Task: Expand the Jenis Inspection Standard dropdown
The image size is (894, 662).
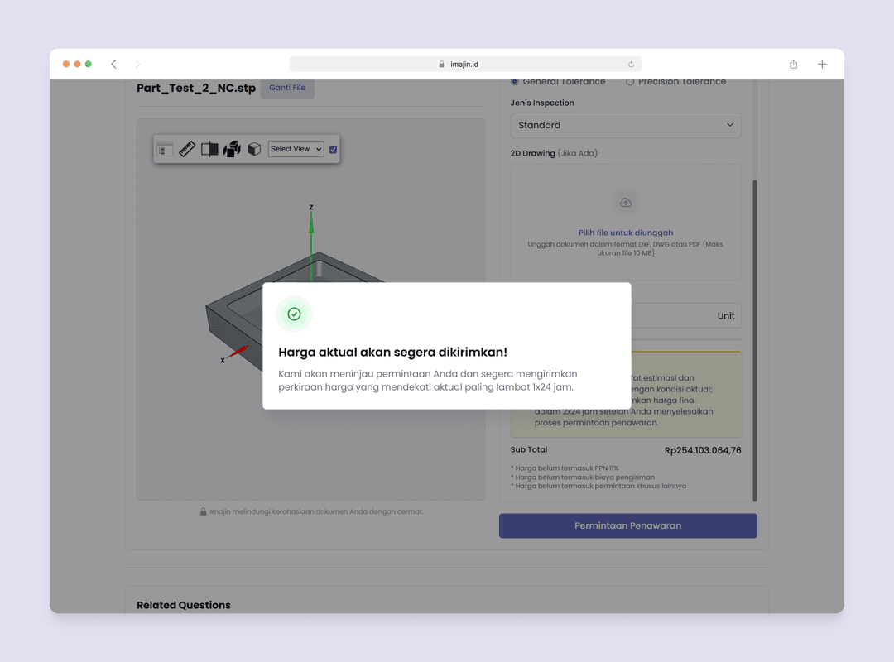Action: (626, 125)
